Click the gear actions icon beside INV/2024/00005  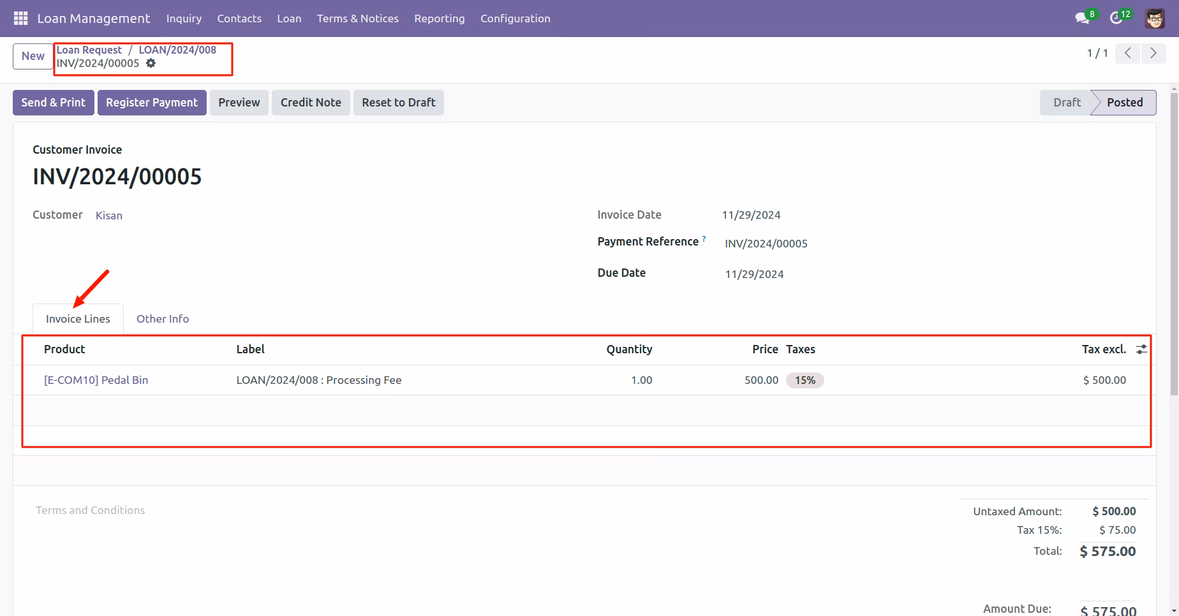click(151, 63)
